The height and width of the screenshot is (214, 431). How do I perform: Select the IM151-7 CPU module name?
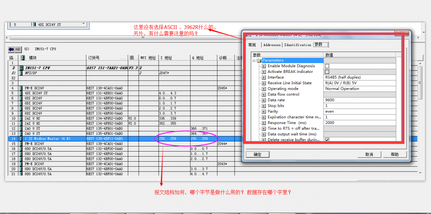[37, 68]
